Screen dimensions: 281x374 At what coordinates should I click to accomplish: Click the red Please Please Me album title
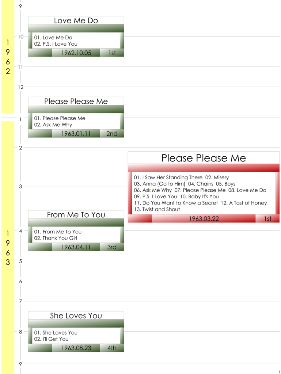(204, 158)
